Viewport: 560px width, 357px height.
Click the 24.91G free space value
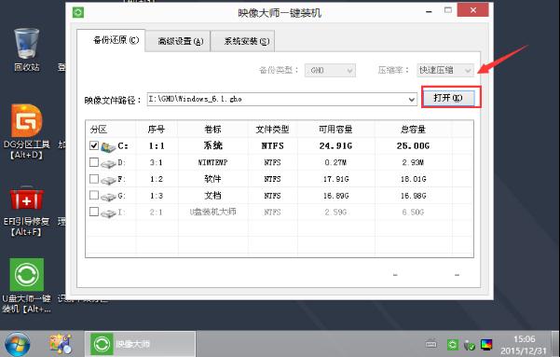pos(335,145)
